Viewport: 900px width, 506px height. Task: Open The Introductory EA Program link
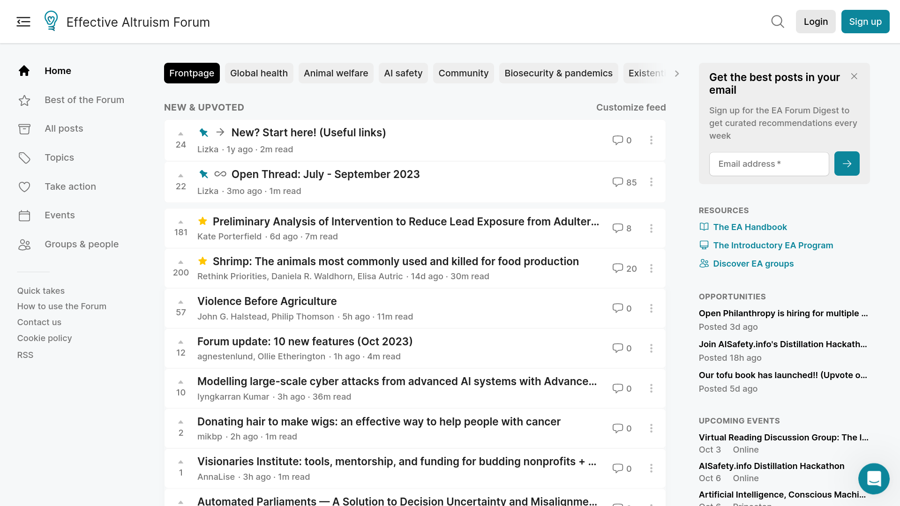pos(773,245)
